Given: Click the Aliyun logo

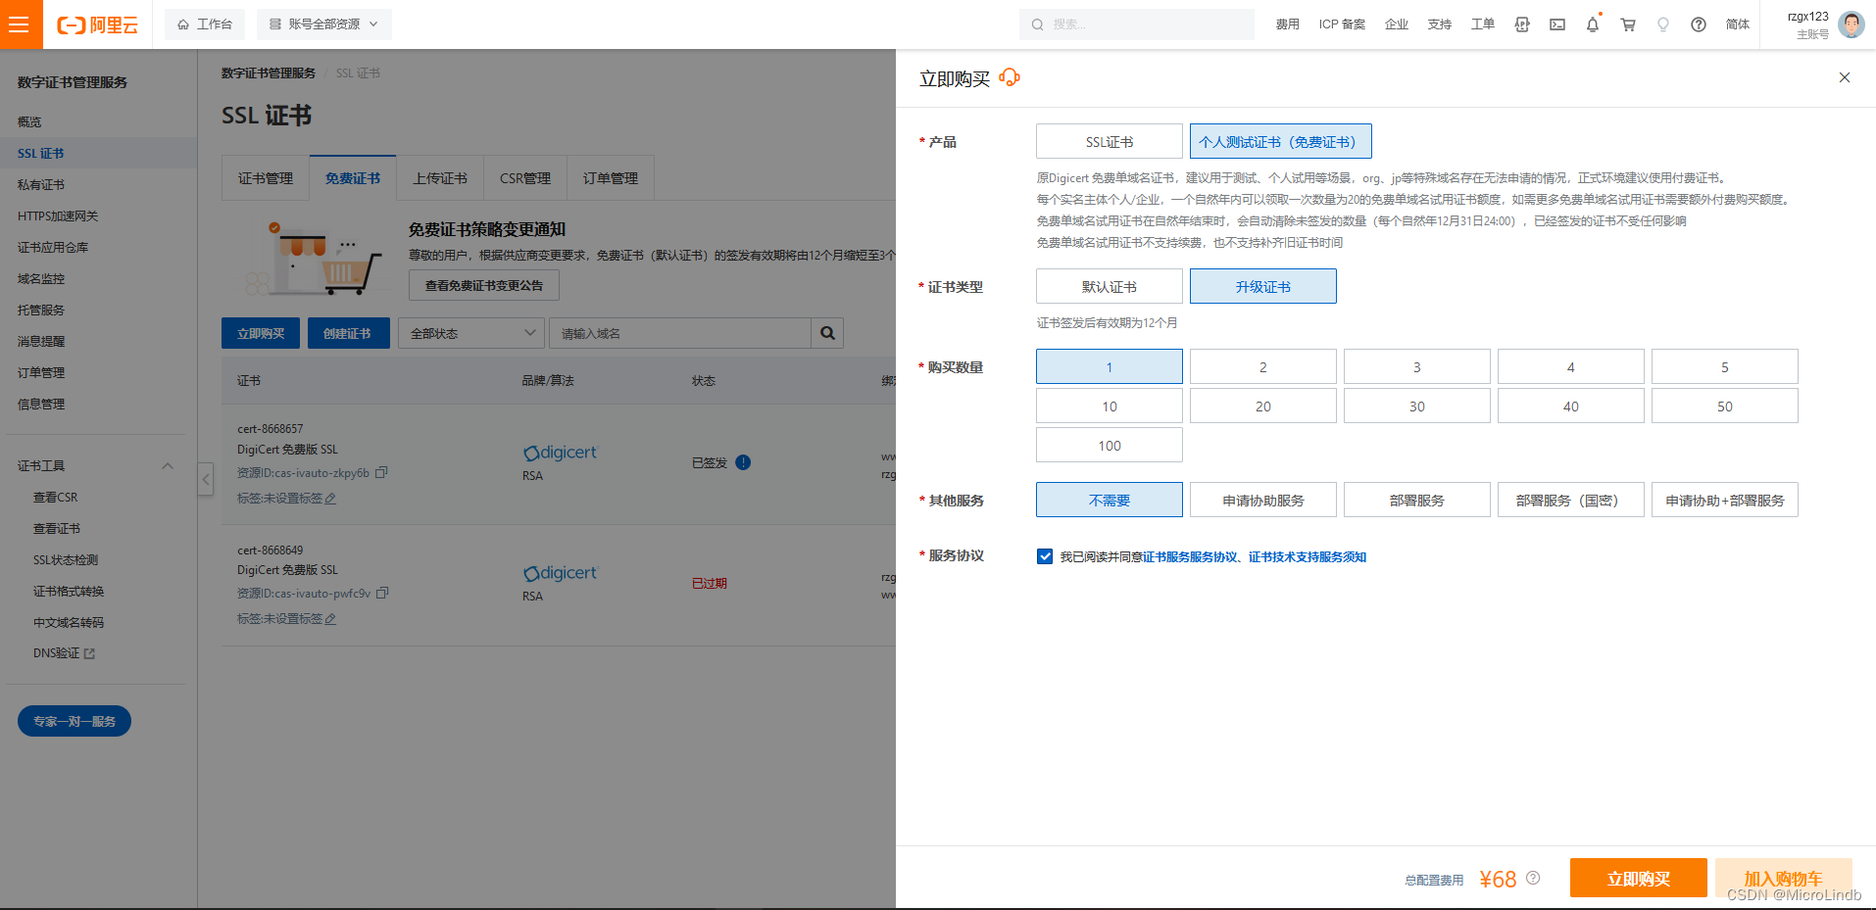Looking at the screenshot, I should [x=97, y=25].
